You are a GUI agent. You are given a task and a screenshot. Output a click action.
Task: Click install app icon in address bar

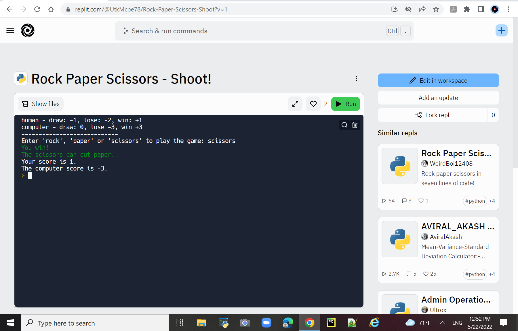click(395, 9)
